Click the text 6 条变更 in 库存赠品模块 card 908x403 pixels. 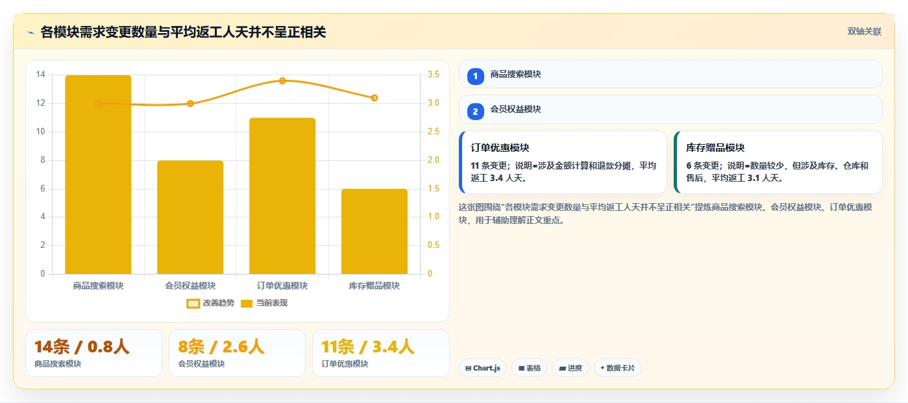tap(704, 166)
